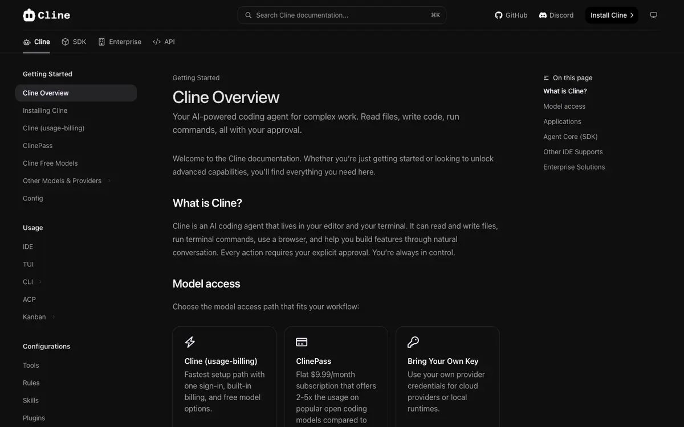Click the API code brackets icon
The height and width of the screenshot is (427, 684).
[157, 42]
